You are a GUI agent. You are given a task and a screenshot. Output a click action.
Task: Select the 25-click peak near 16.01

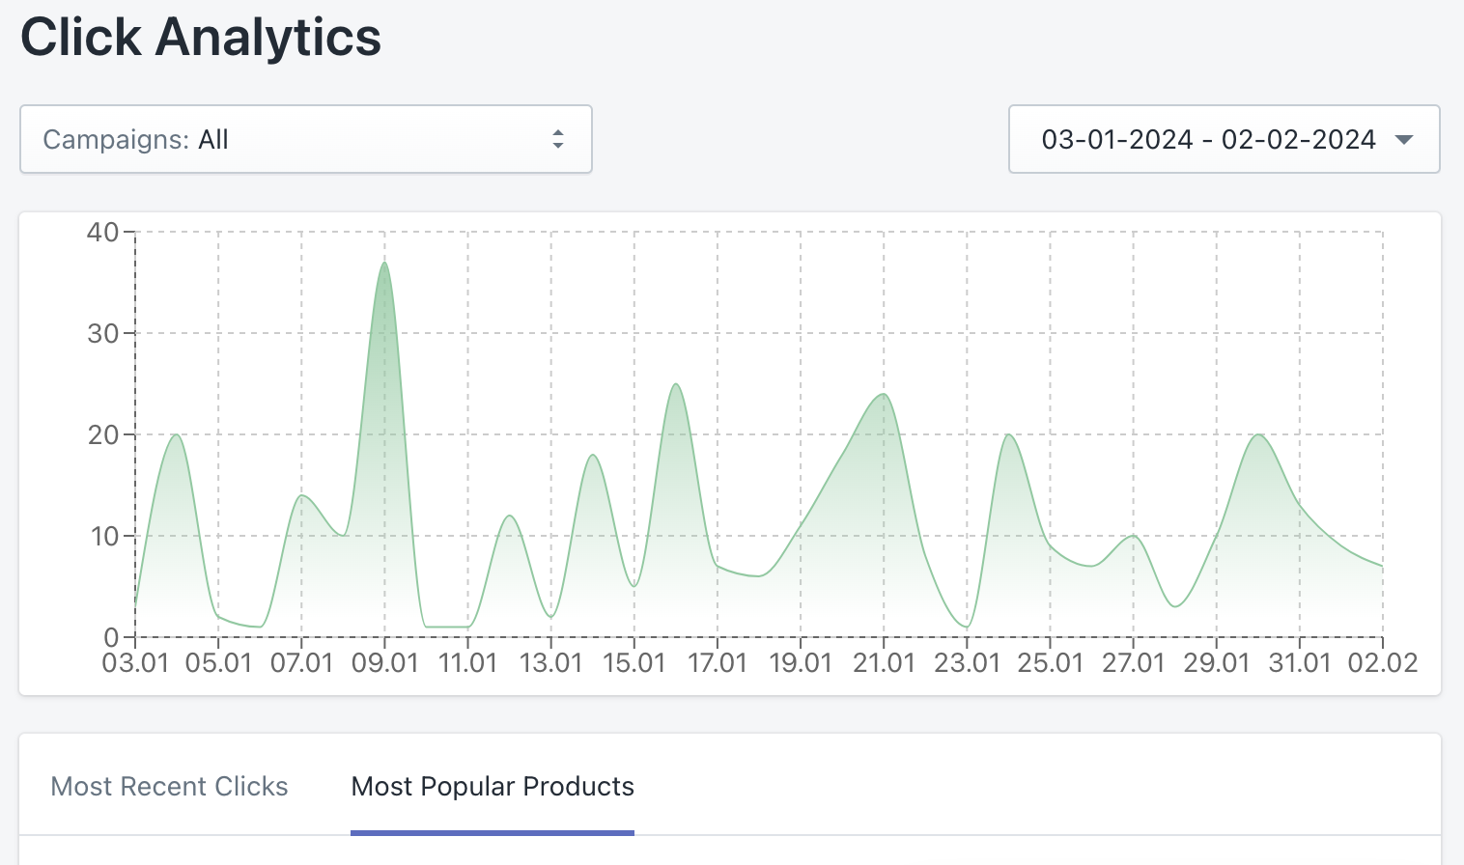[675, 385]
